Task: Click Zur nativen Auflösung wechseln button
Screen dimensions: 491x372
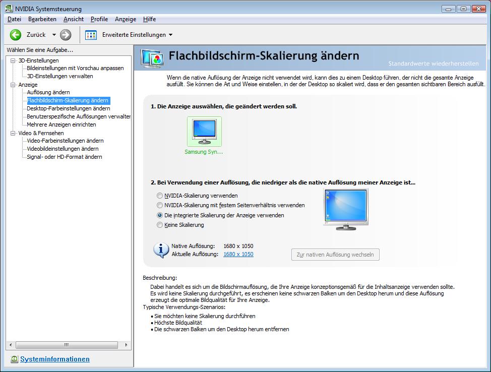Action: pos(335,255)
